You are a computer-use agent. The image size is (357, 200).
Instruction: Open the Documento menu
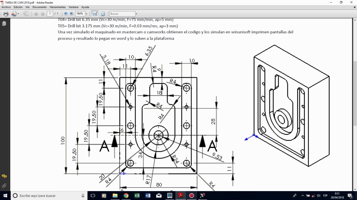(40, 7)
